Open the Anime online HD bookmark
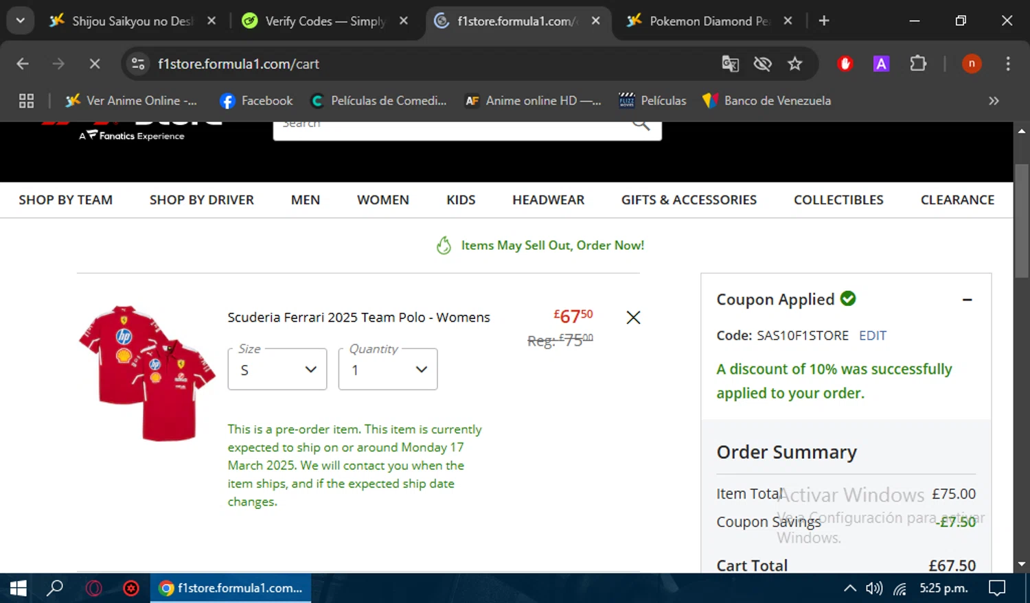The width and height of the screenshot is (1030, 603). pyautogui.click(x=533, y=101)
